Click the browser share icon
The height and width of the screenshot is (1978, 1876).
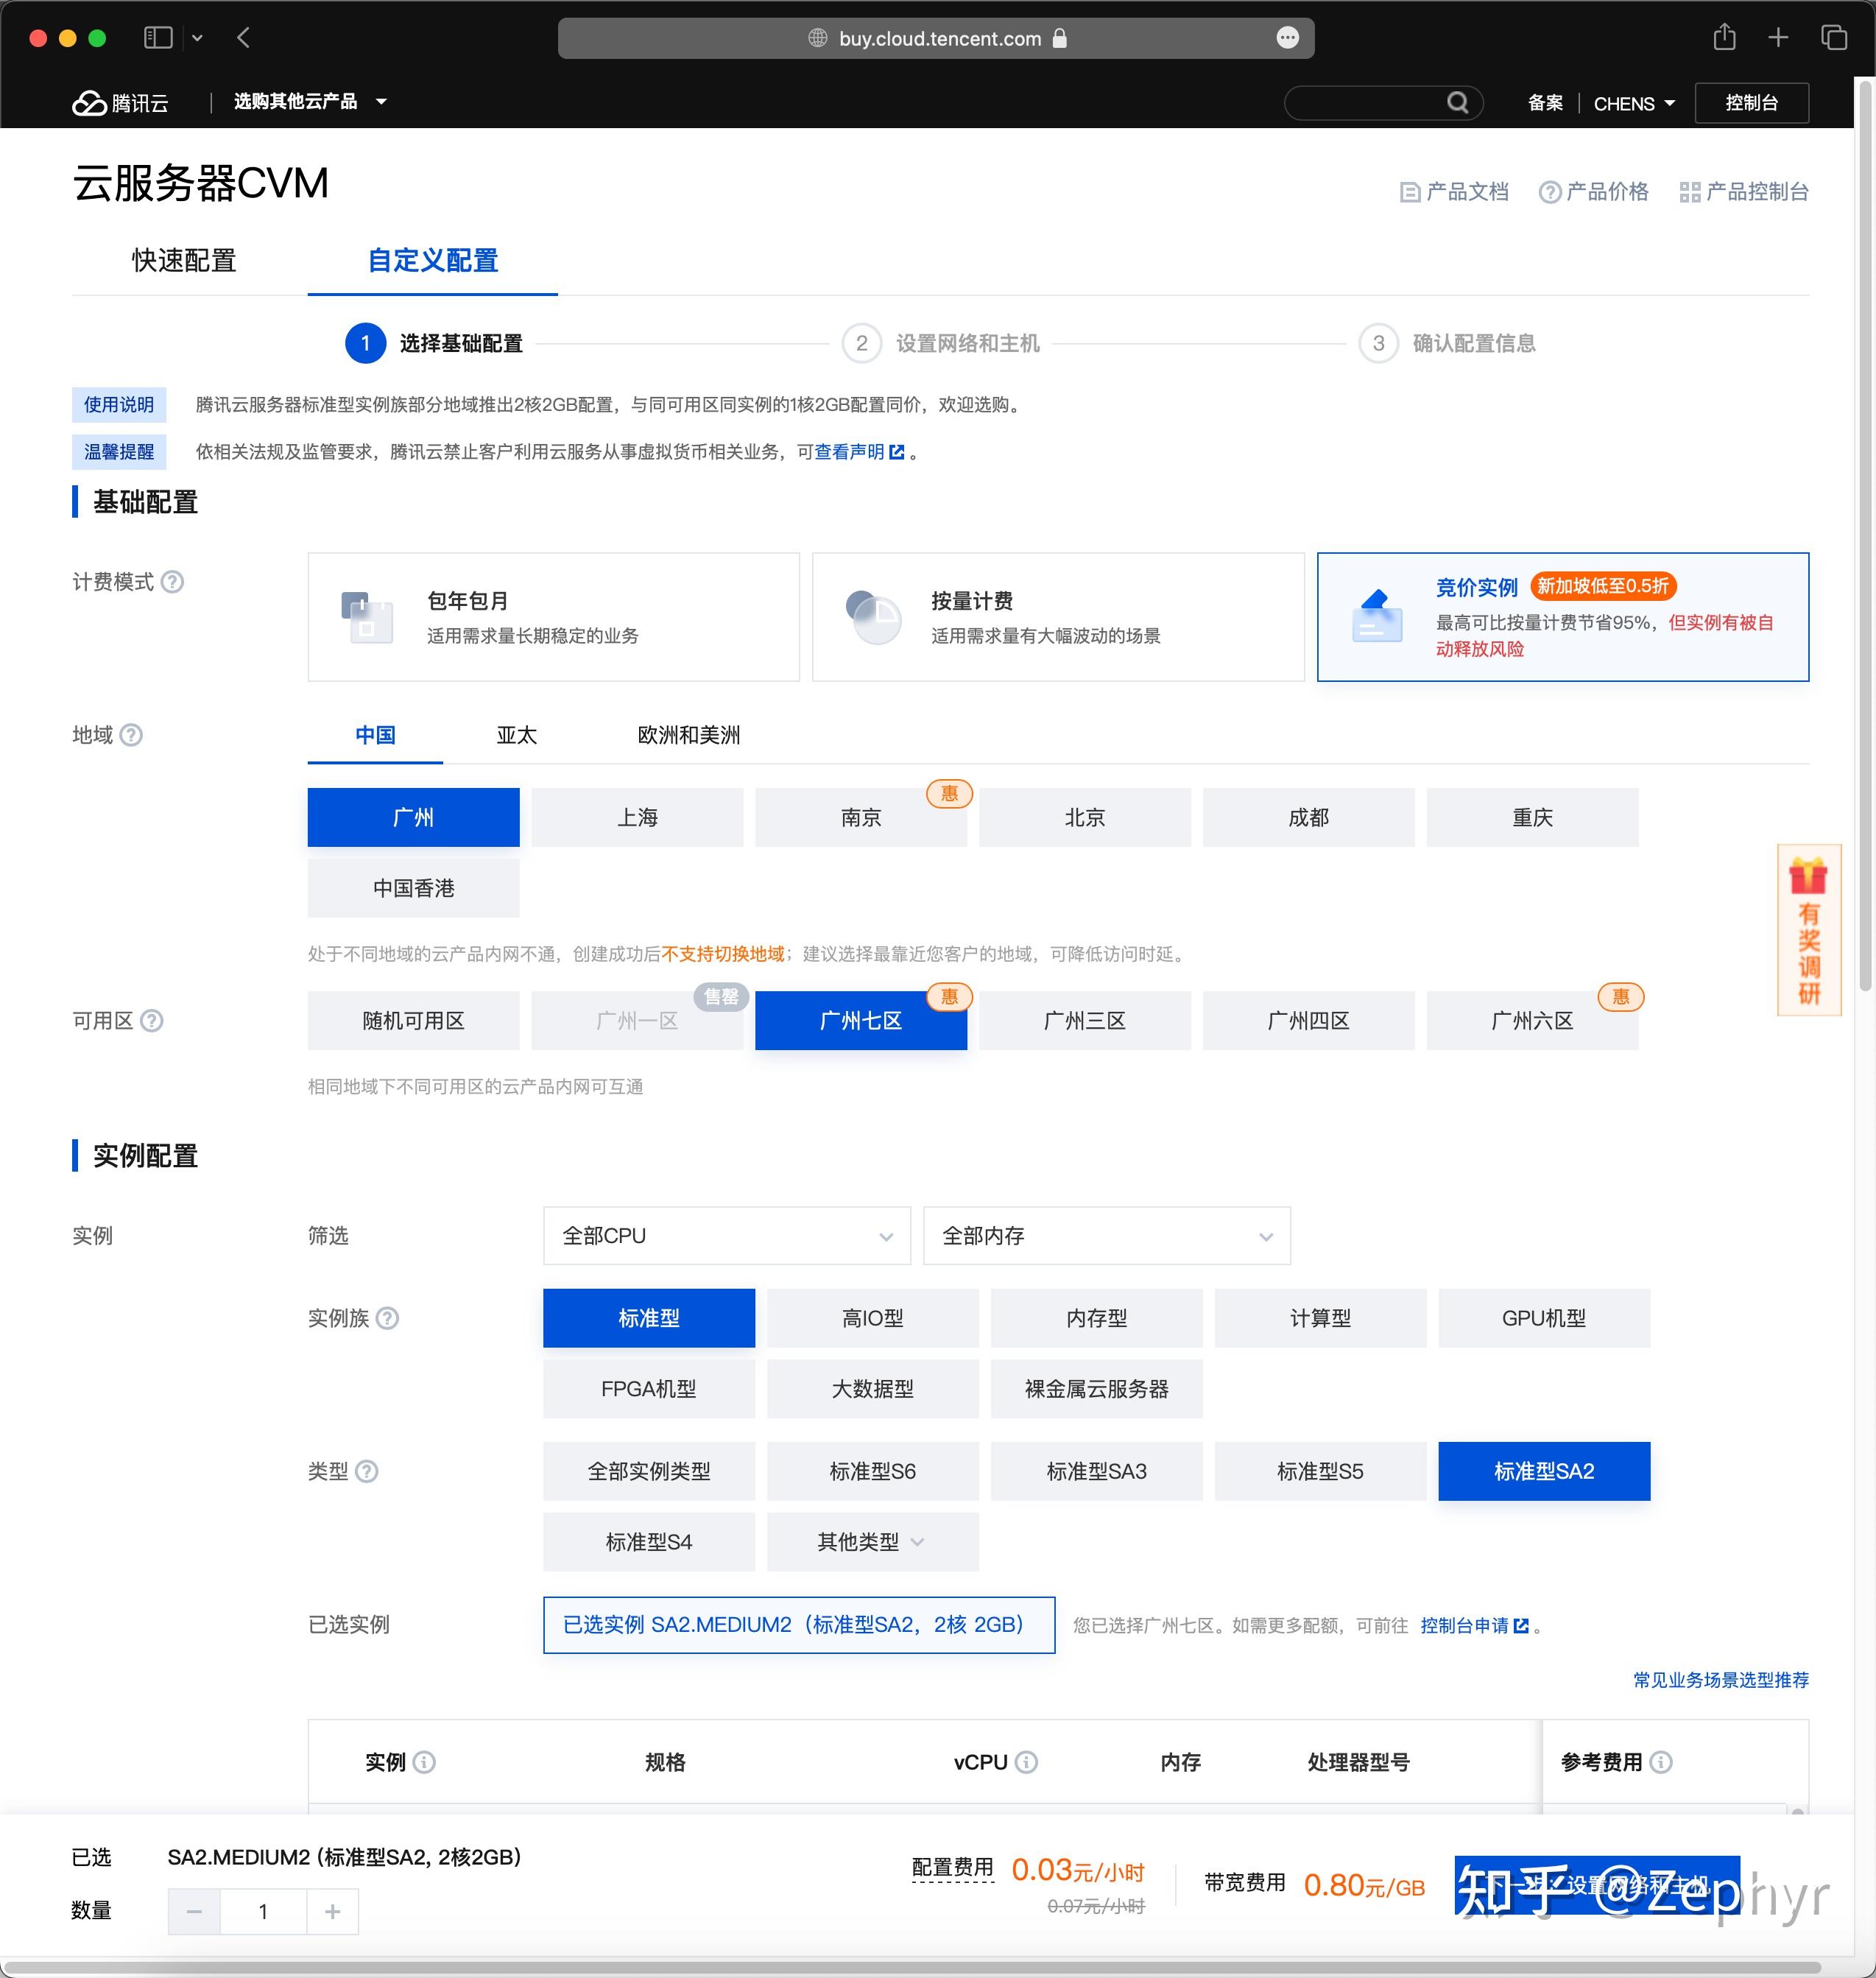[1724, 37]
